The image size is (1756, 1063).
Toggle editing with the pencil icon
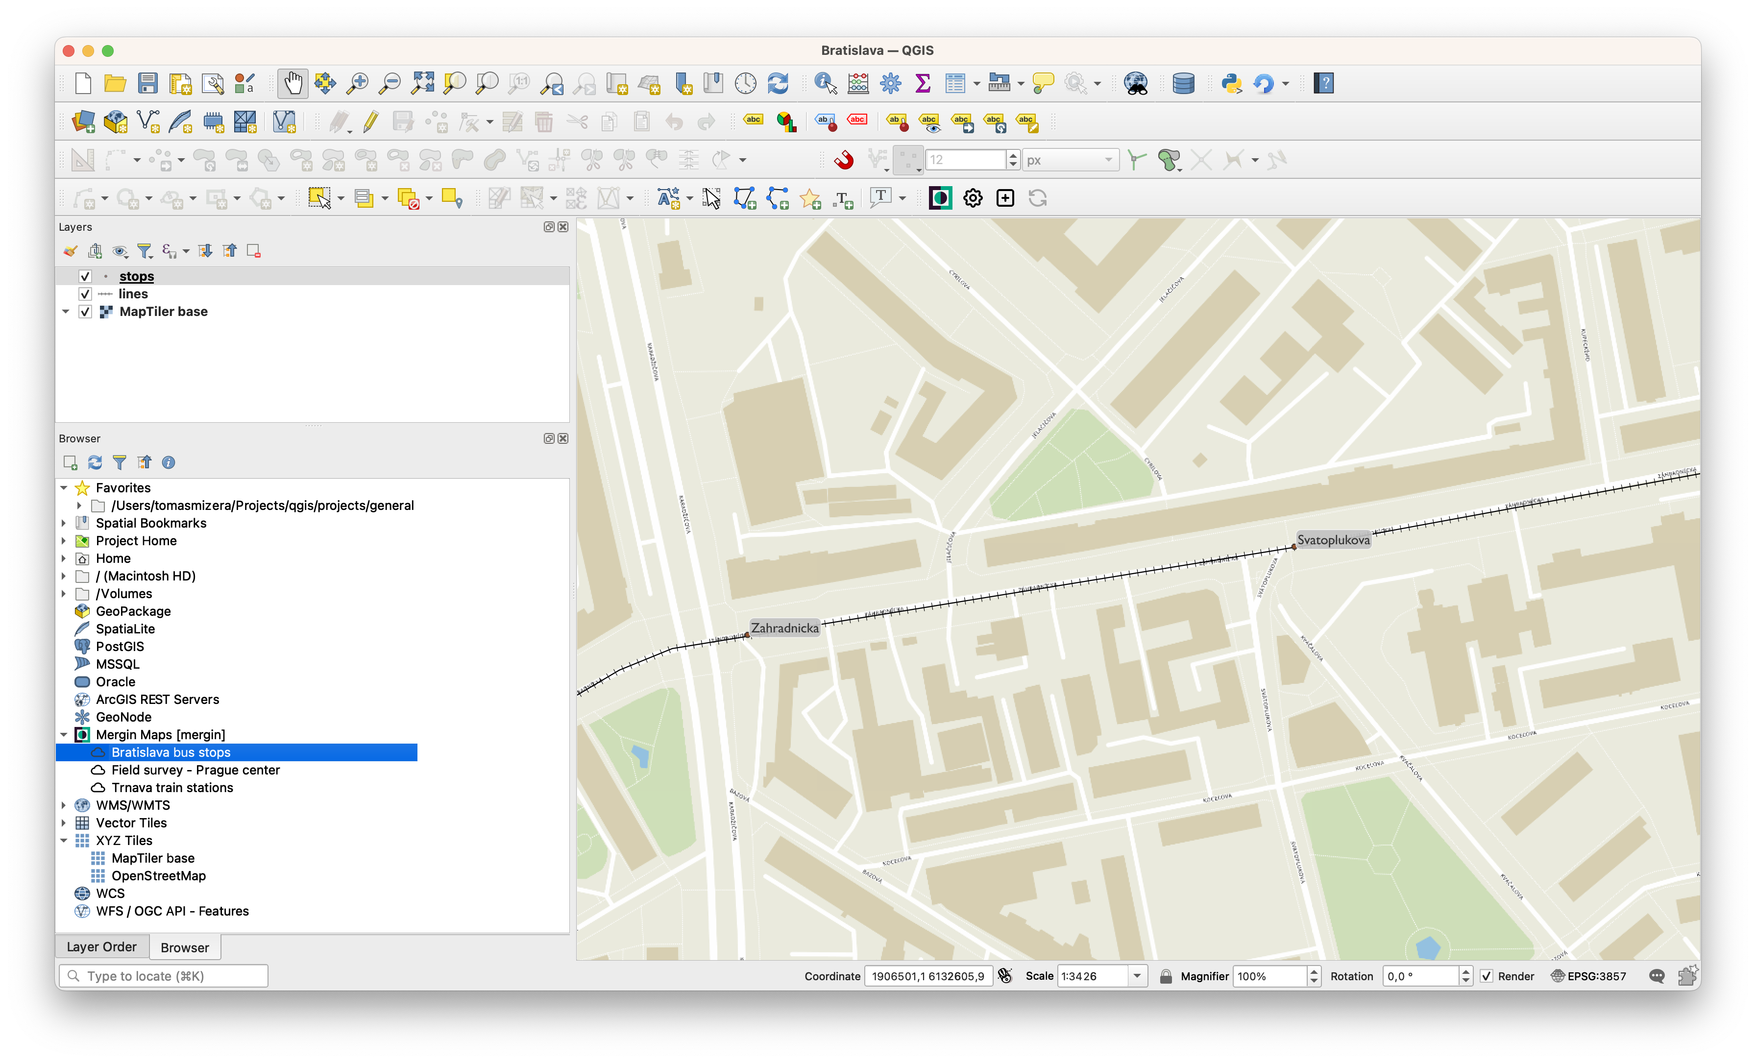coord(370,122)
